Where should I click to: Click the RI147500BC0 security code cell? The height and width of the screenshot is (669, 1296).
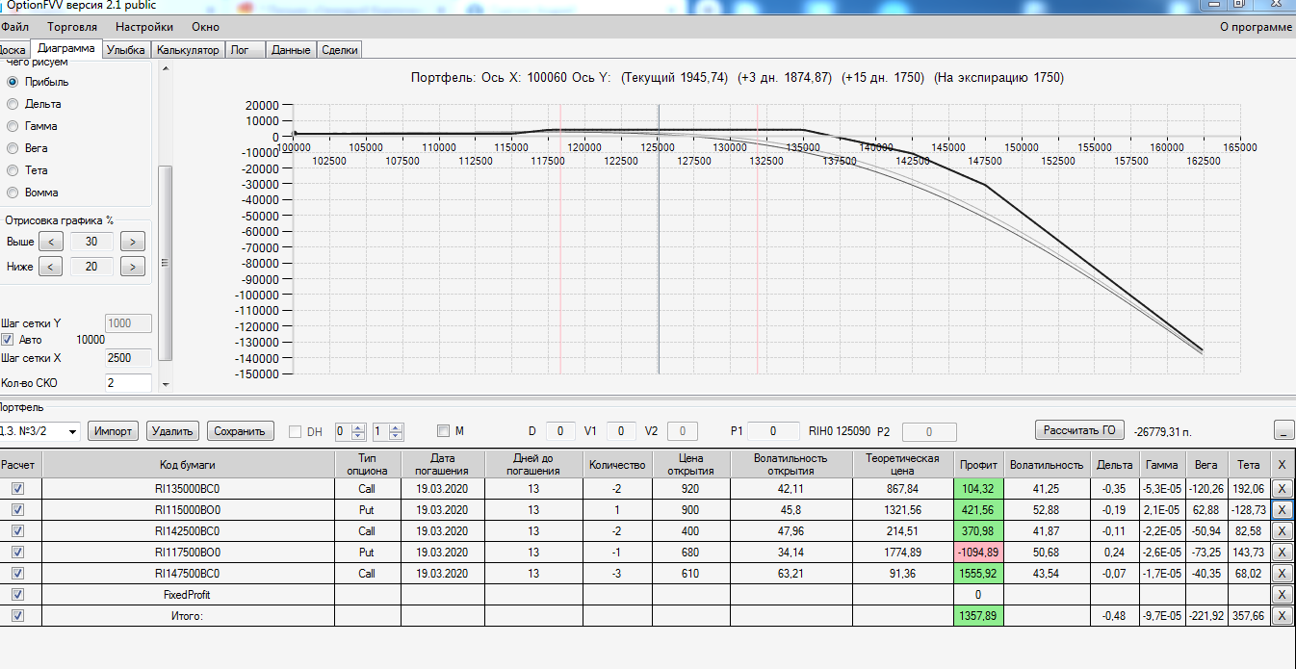[x=189, y=574]
